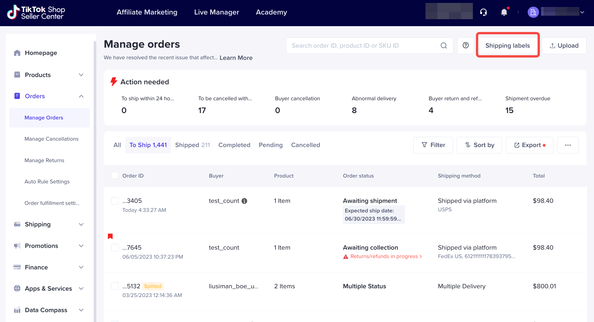Click the Shipping truck icon

17,224
